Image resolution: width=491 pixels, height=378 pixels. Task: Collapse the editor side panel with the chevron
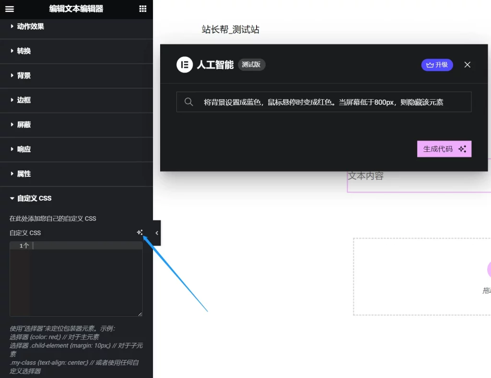pyautogui.click(x=157, y=233)
